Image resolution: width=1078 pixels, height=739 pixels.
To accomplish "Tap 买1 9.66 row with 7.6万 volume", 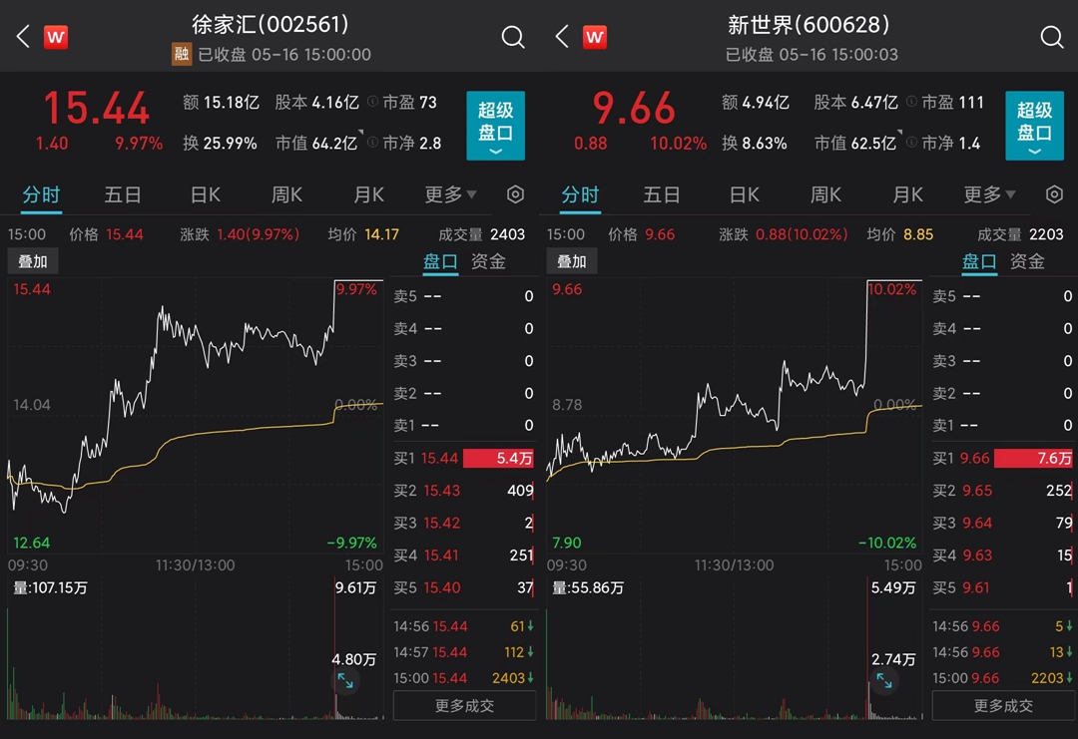I will coord(1002,458).
